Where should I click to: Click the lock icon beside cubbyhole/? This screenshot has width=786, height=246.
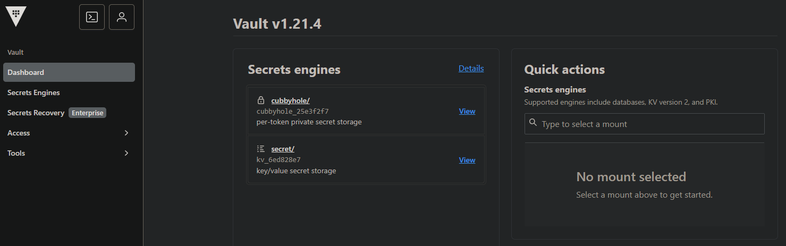(260, 100)
